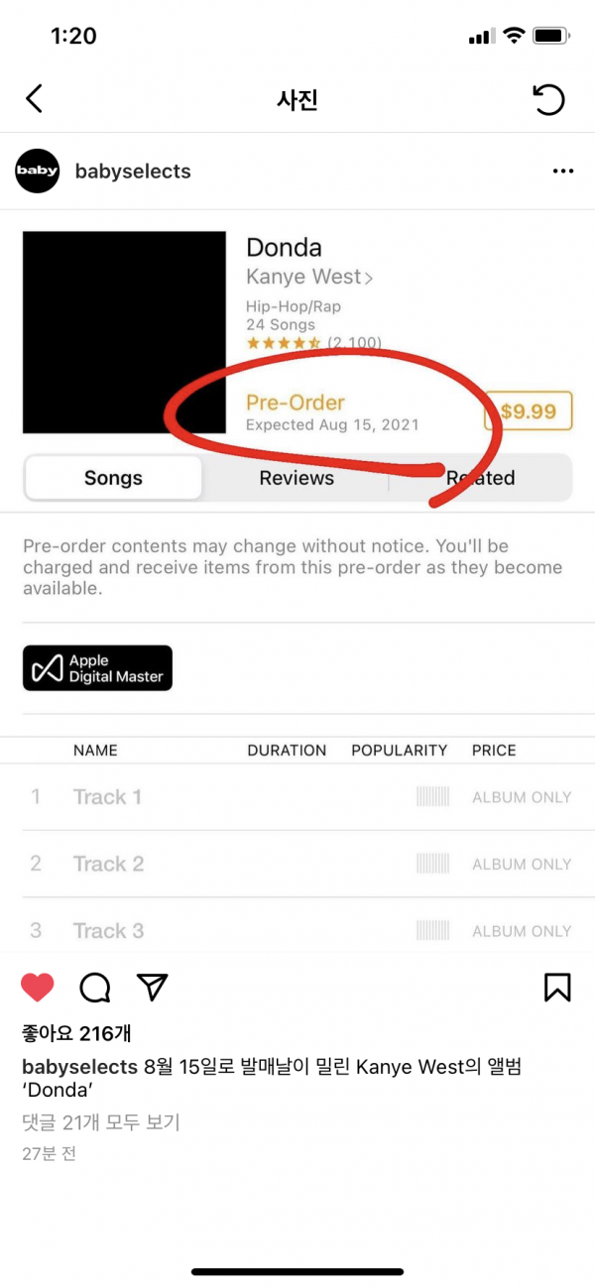Tap the refresh icon at top right

(548, 99)
